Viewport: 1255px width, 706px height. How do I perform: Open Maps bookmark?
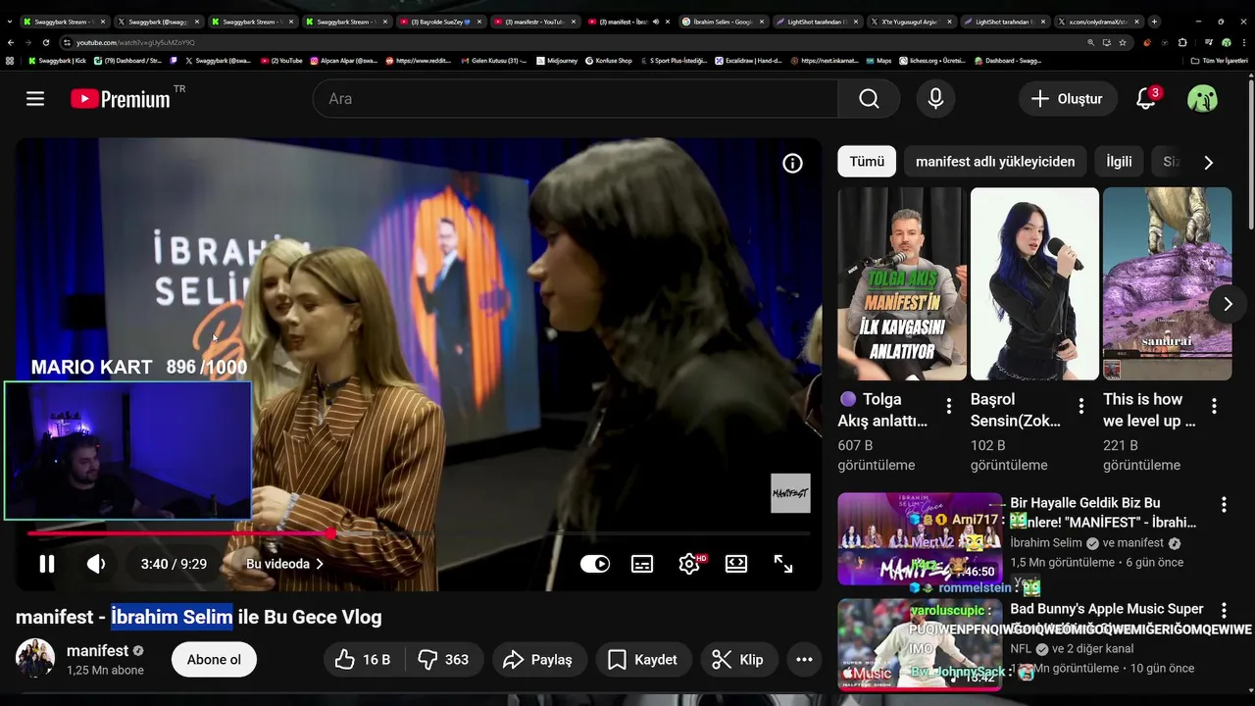(878, 61)
